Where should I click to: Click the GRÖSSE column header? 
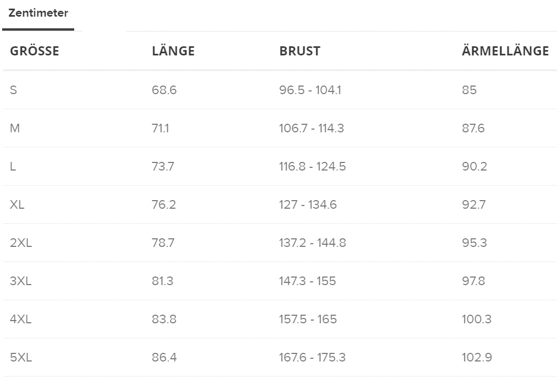[34, 51]
